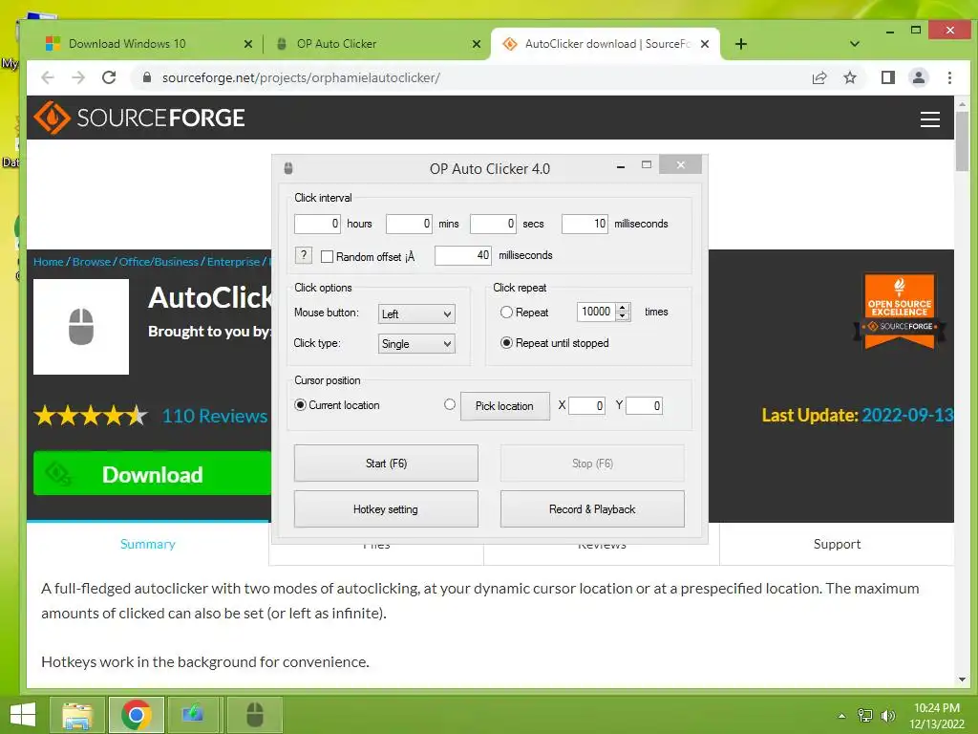Click the Open Source Excellence badge
Screen dimensions: 978x734
[x=900, y=311]
